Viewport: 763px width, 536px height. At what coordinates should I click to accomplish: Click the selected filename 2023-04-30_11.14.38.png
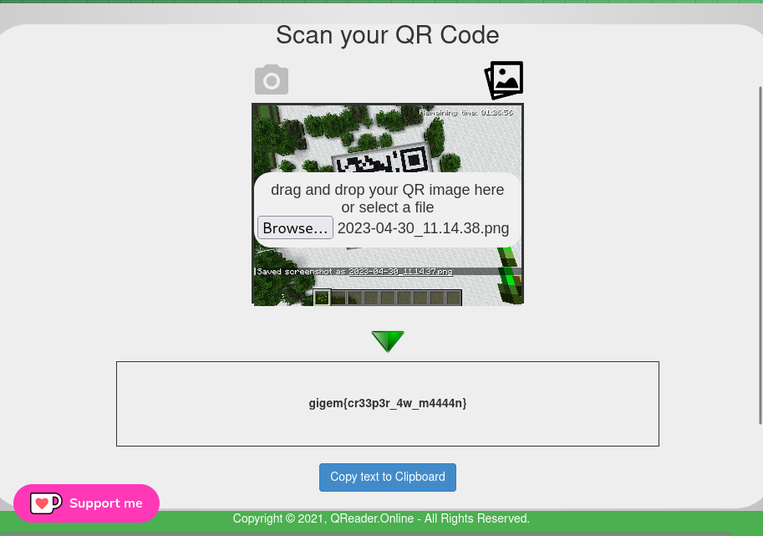click(x=424, y=227)
